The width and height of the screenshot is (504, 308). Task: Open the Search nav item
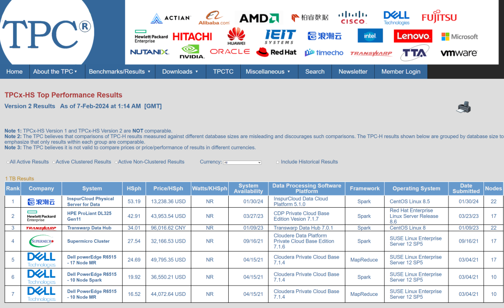point(315,71)
